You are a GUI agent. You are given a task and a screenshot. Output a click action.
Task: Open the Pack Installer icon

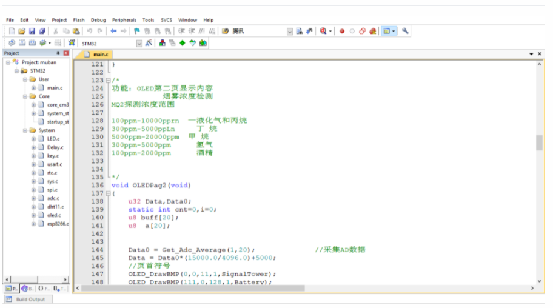[203, 43]
